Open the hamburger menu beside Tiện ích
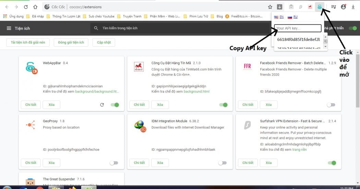Viewport: 360px width, 189px height. [9, 28]
